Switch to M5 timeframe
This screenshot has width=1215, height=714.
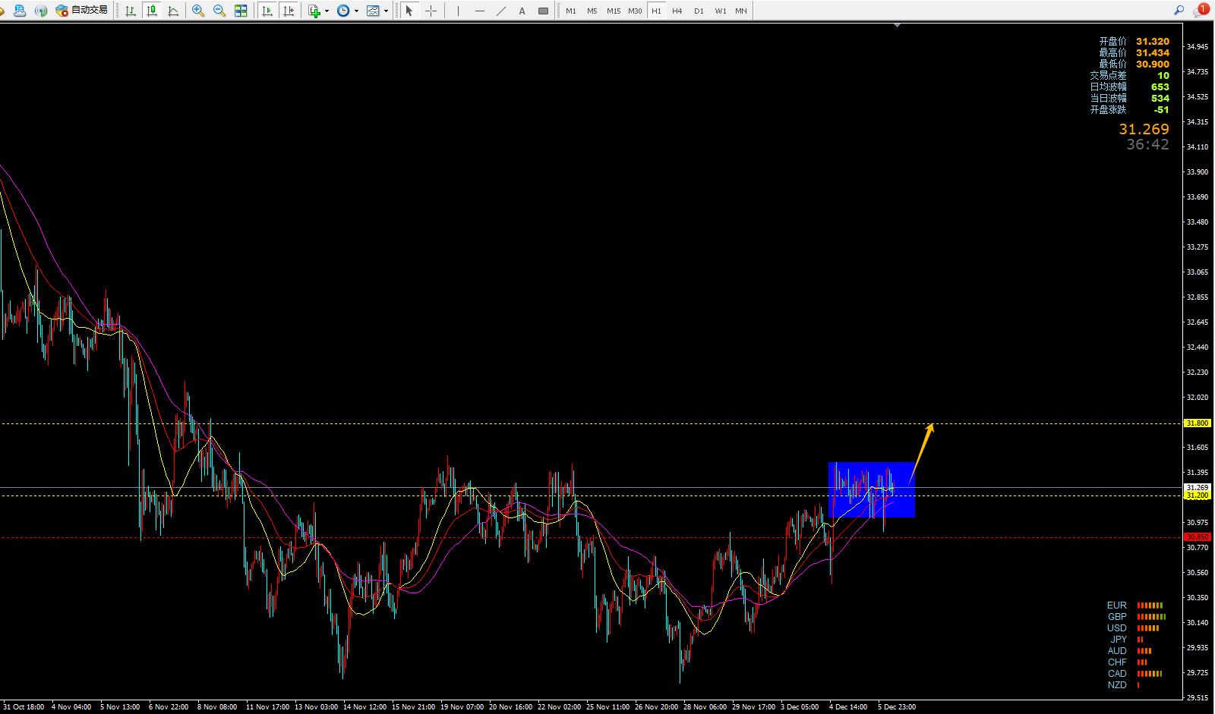(592, 11)
